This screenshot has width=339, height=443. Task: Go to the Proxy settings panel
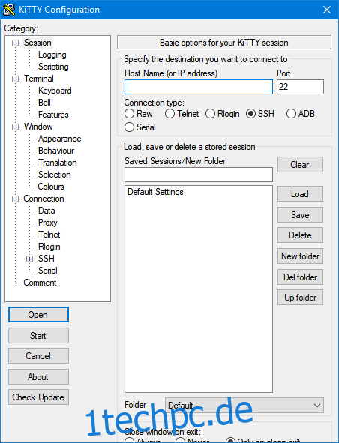click(x=48, y=223)
